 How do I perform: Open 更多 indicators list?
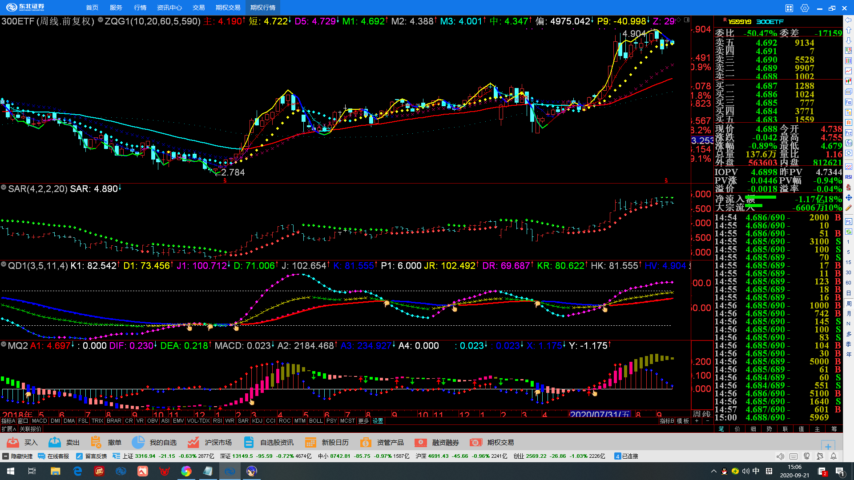[x=363, y=421]
